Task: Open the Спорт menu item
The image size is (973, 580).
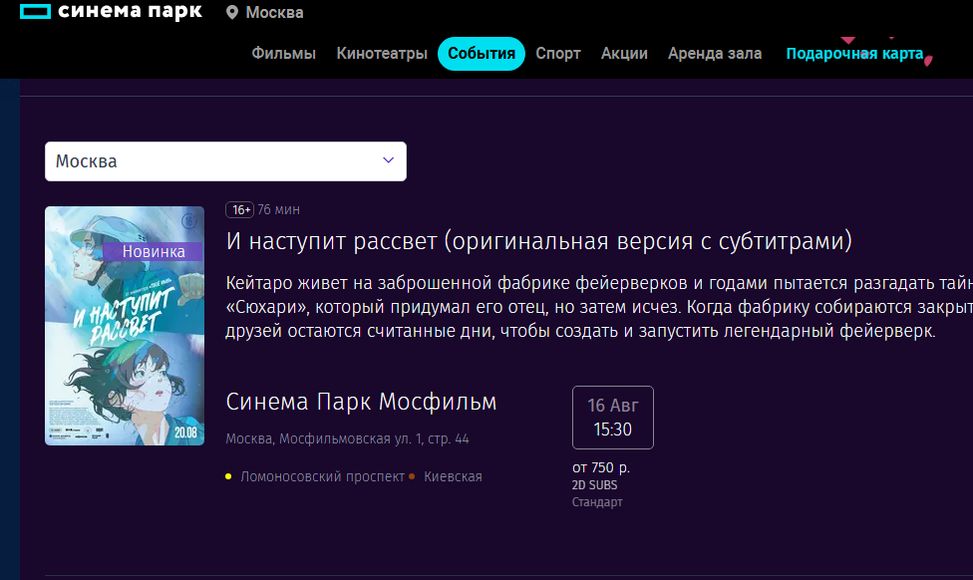Action: [558, 54]
